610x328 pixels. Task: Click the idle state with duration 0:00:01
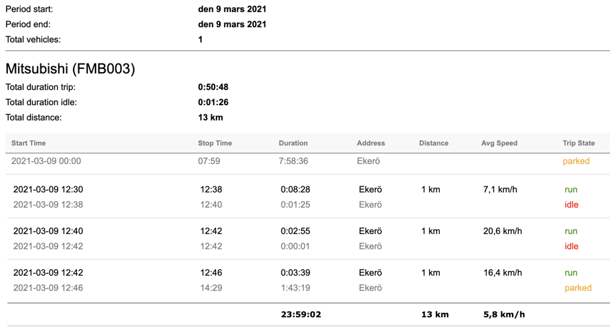coord(571,247)
